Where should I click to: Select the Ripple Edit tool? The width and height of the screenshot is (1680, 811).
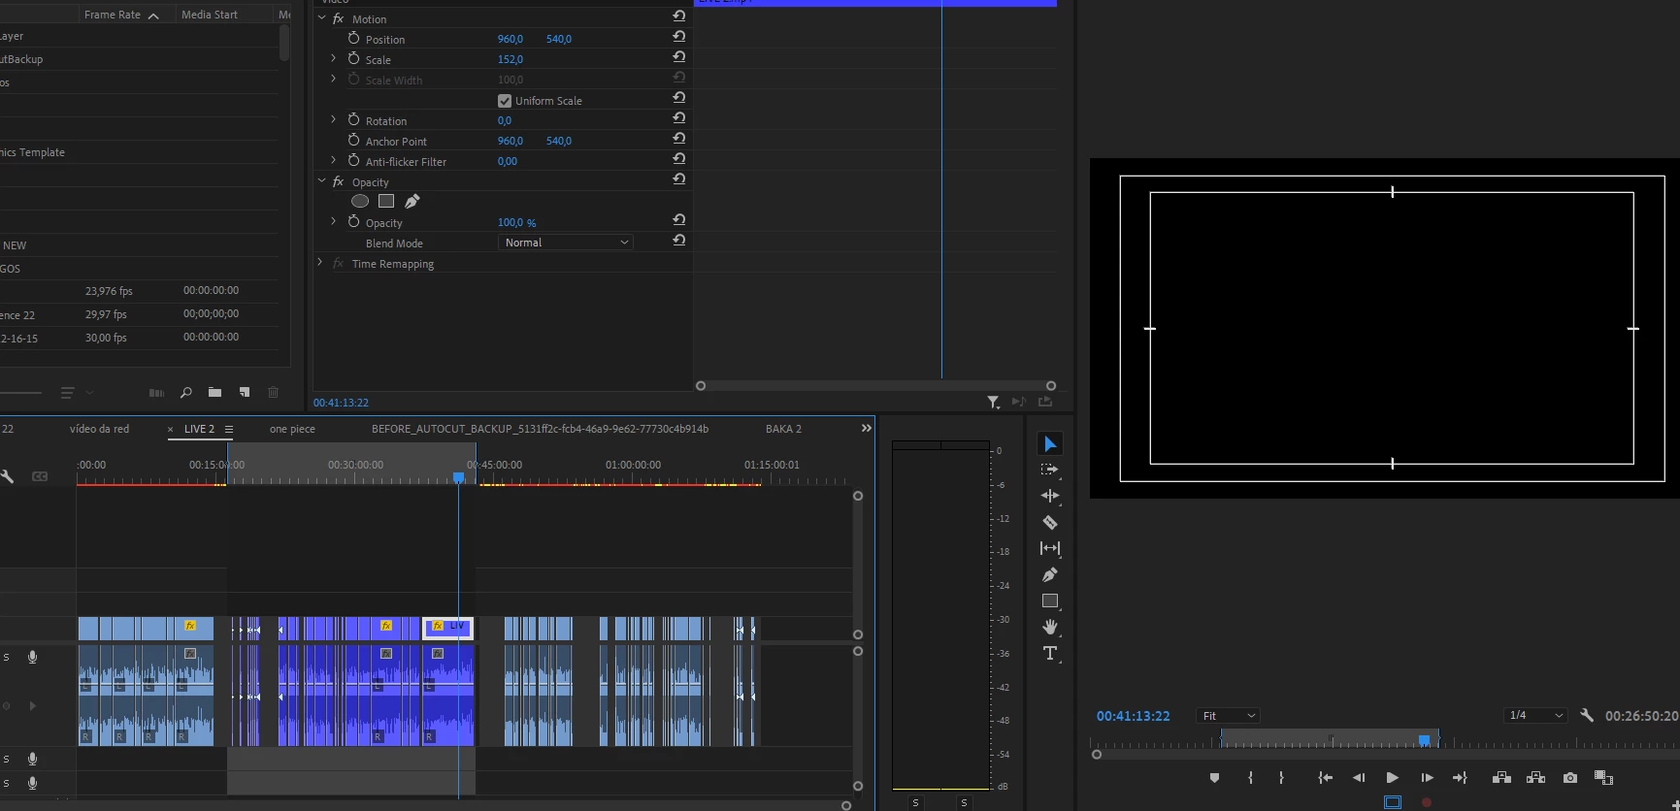pyautogui.click(x=1050, y=496)
